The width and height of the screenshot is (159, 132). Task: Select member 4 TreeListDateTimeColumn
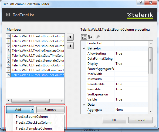[x=35, y=56]
